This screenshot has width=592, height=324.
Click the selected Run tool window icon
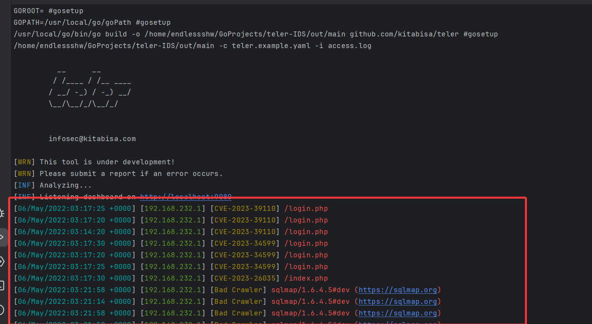(2, 237)
